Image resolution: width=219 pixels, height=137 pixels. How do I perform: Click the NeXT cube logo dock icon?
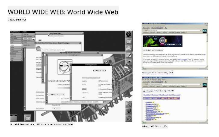point(129,34)
